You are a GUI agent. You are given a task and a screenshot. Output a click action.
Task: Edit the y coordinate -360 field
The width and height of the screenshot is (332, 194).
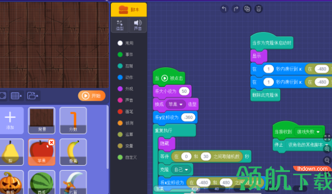188,118
